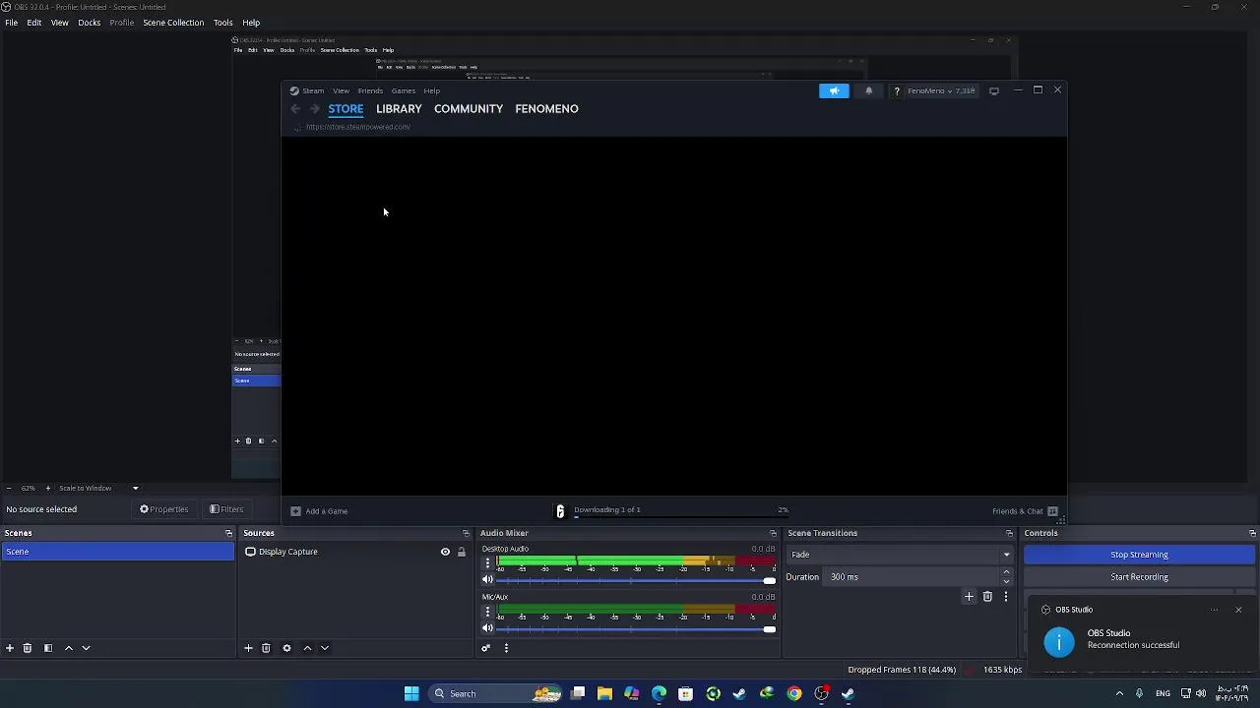This screenshot has height=708, width=1260.
Task: Click Steam forward navigation arrow
Action: pyautogui.click(x=314, y=109)
